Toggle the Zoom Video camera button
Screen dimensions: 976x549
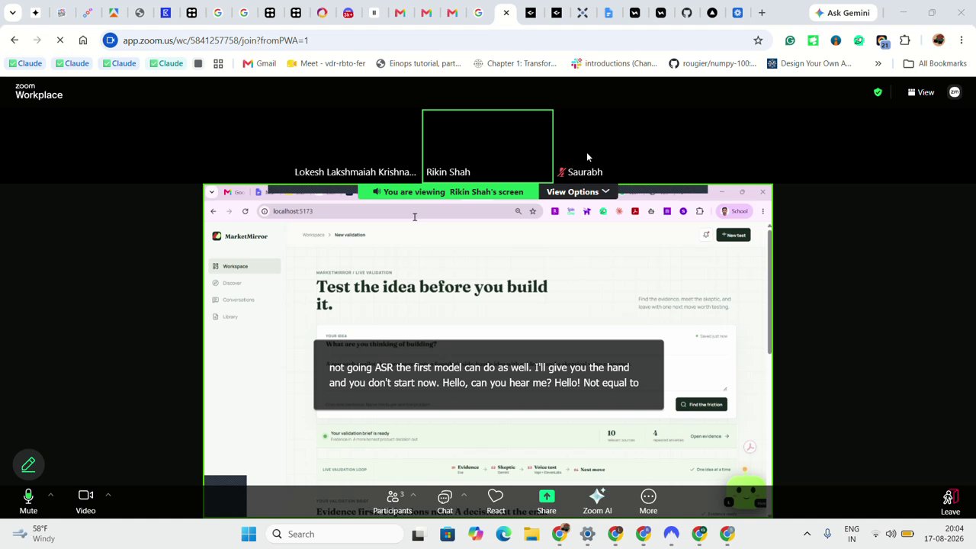point(85,501)
